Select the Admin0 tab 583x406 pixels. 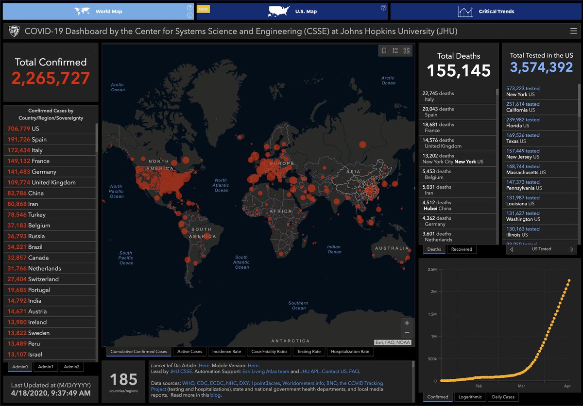coord(19,367)
